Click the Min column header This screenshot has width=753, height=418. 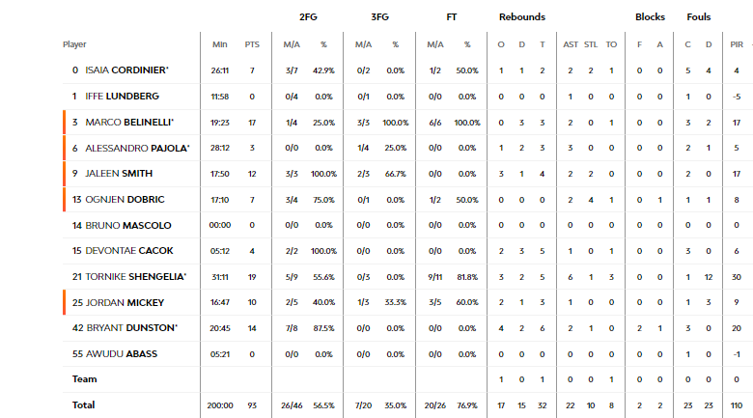pyautogui.click(x=220, y=44)
